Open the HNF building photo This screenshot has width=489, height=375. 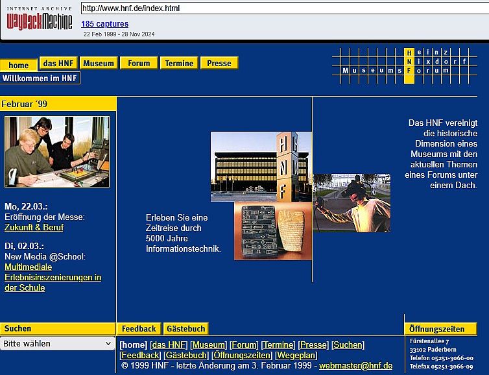[259, 167]
